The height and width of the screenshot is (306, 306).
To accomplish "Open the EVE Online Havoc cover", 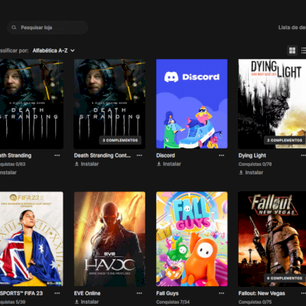I will click(109, 239).
